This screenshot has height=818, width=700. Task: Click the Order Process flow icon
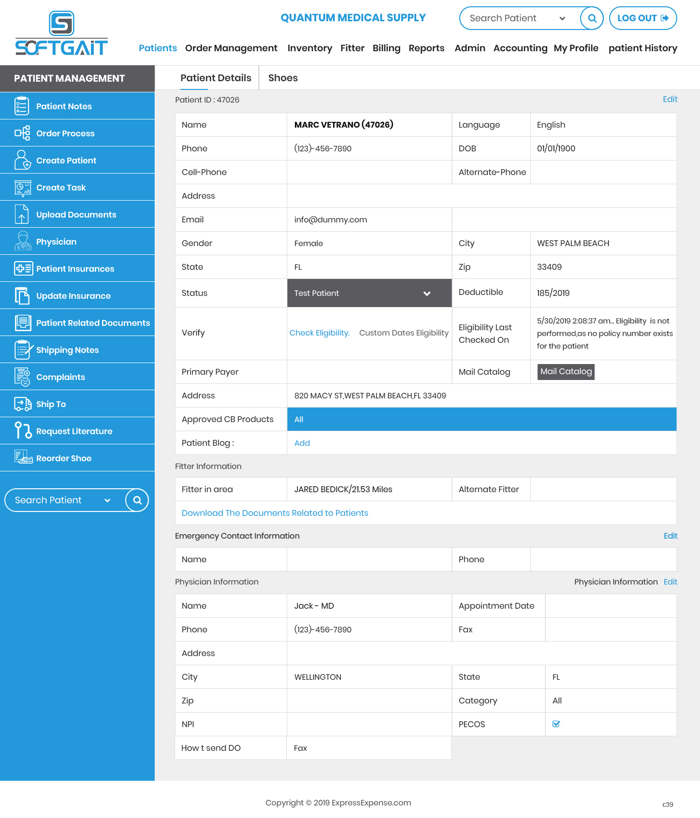22,133
